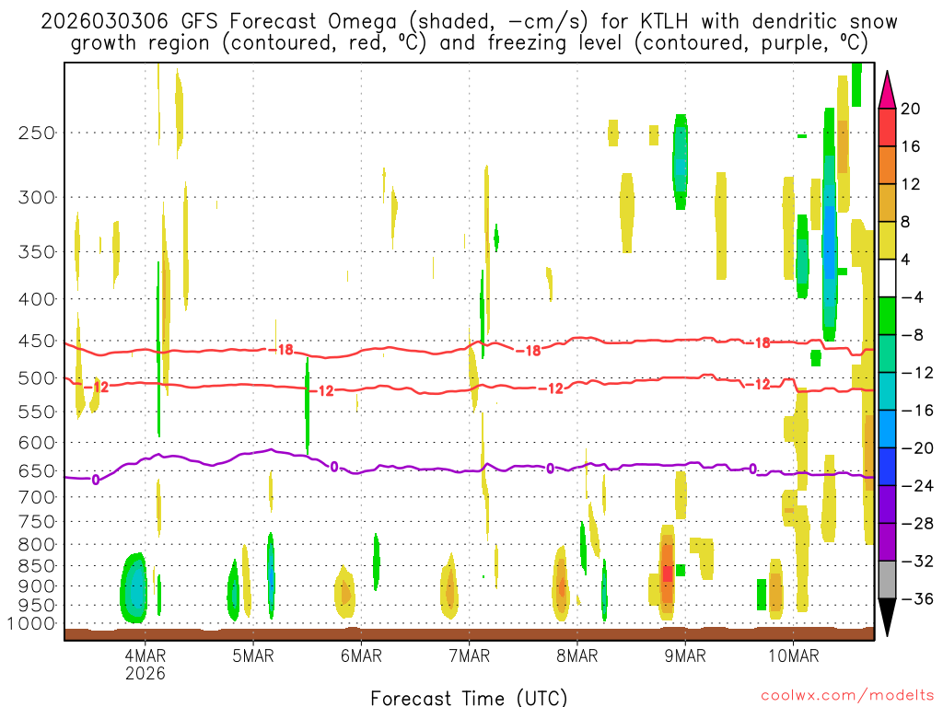
Task: Select the orange color swatch between 12 and 16
Action: [887, 166]
